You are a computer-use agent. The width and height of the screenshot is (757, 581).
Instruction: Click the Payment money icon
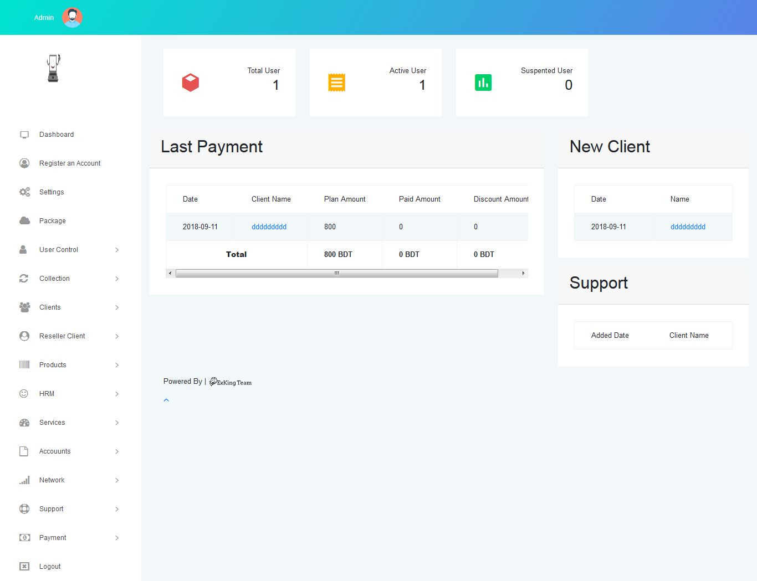click(24, 538)
